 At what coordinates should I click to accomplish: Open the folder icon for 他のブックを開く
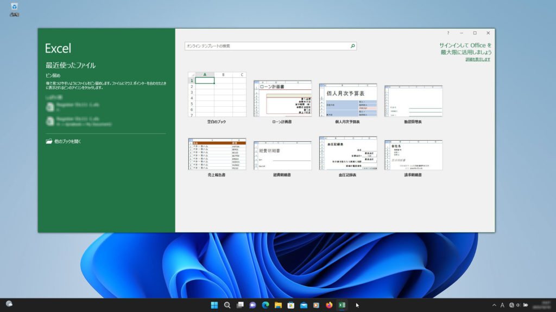[x=49, y=141]
